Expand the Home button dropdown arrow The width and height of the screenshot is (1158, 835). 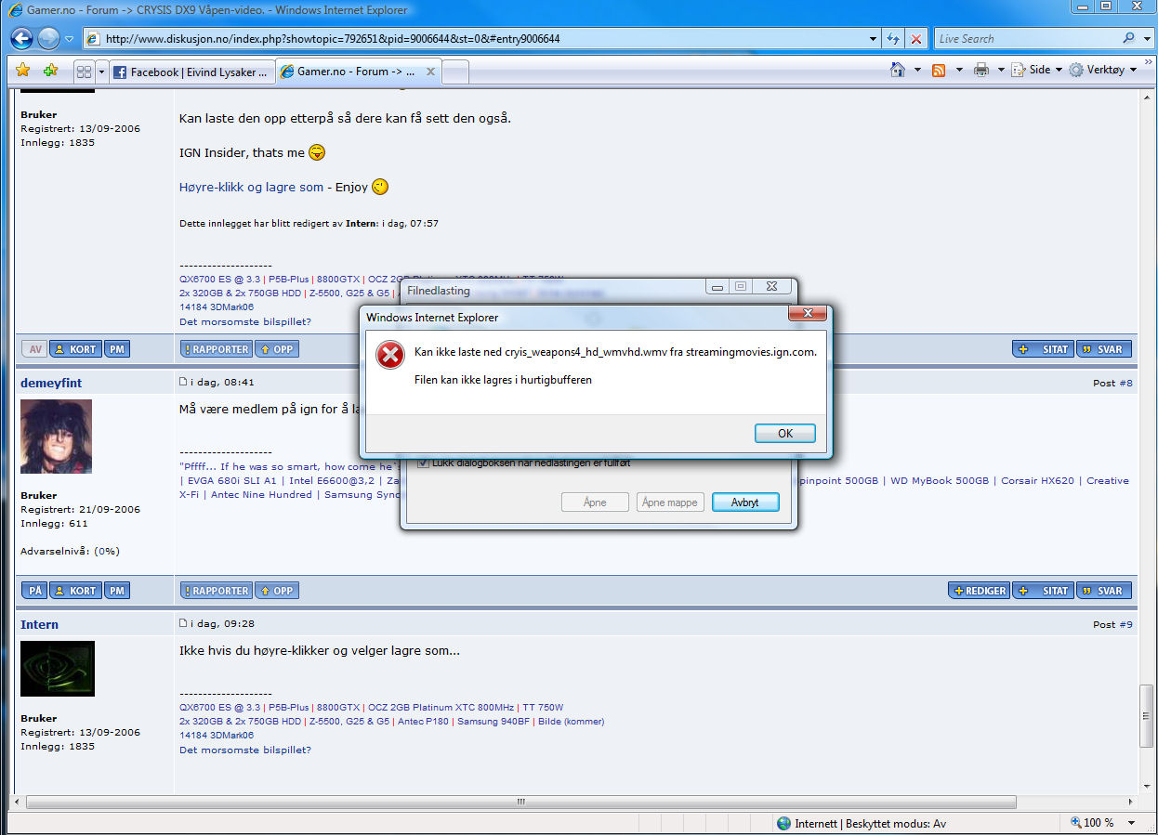[917, 70]
